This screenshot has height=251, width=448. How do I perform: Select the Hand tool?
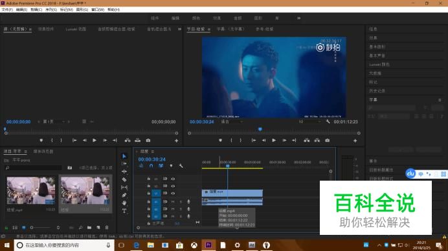coord(124,203)
